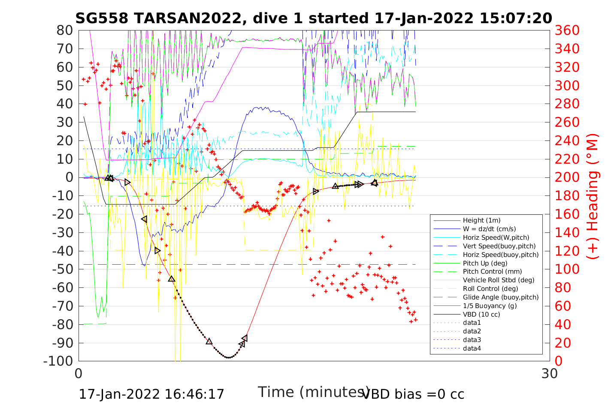Click the black y-axis tick "70"
This screenshot has height=406, width=608.
pyautogui.click(x=65, y=49)
